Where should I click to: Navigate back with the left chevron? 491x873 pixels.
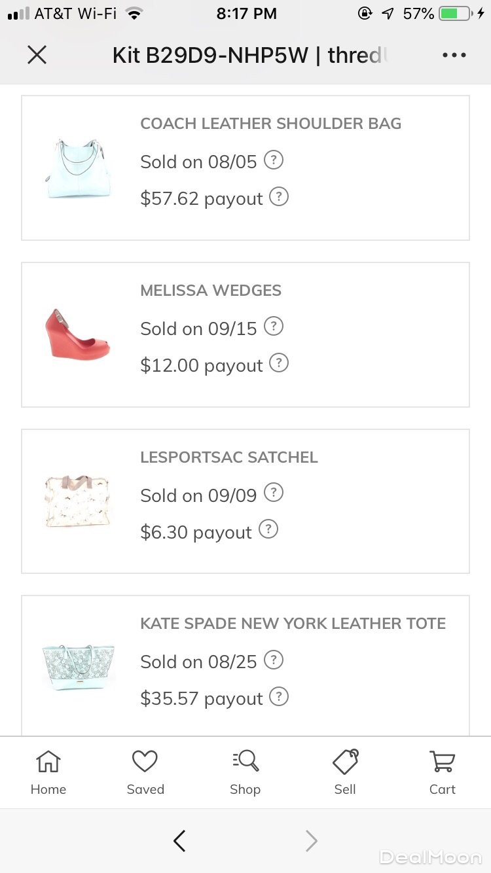click(179, 841)
